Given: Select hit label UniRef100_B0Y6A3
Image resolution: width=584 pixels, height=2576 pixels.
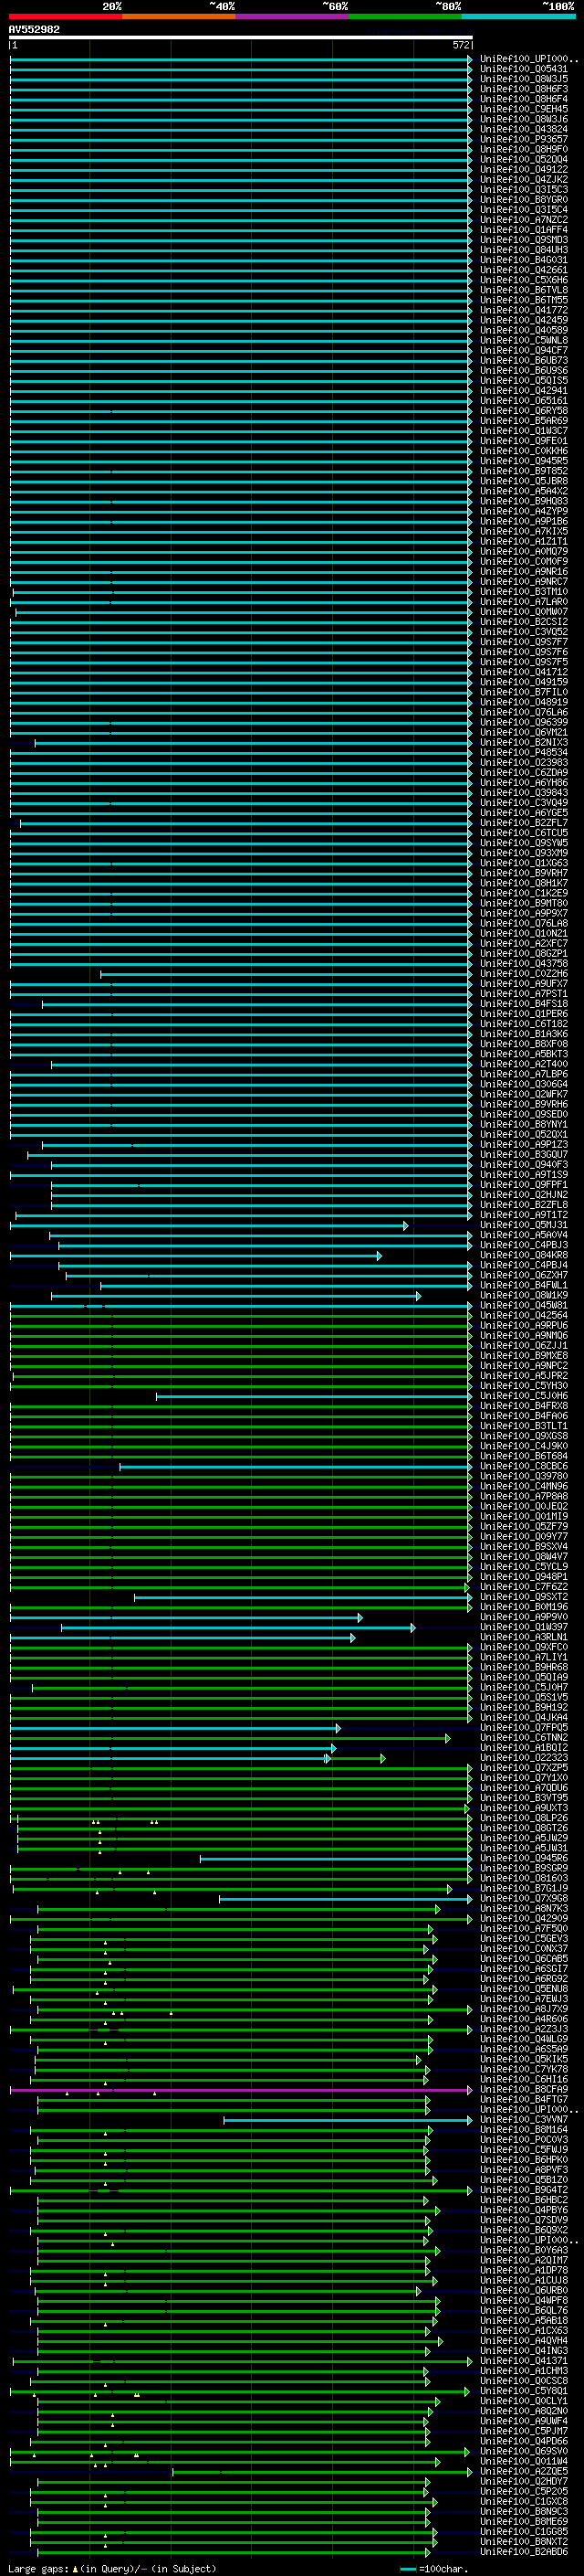Looking at the screenshot, I should [524, 2250].
